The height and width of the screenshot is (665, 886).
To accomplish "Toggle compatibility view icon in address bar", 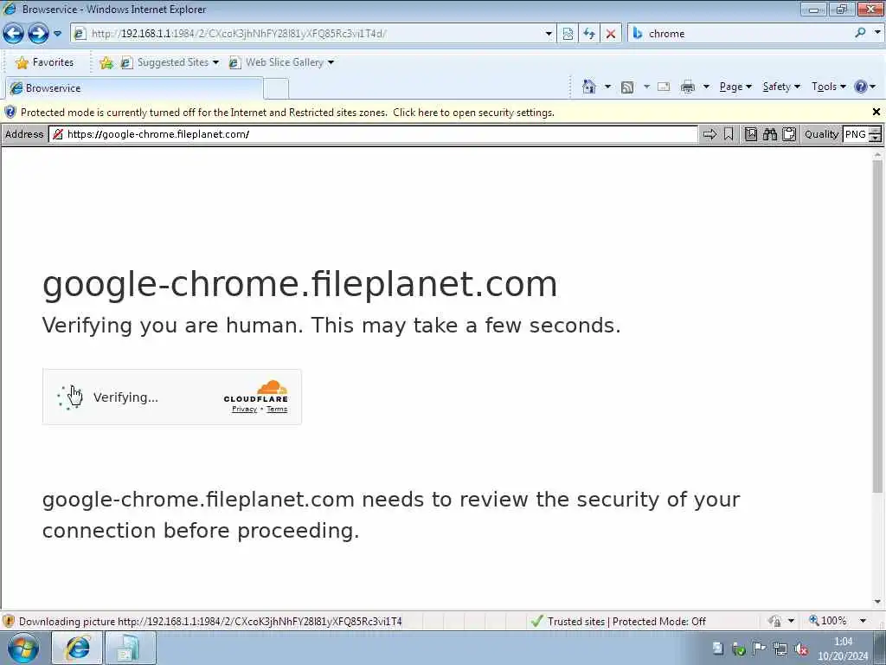I will (x=568, y=34).
